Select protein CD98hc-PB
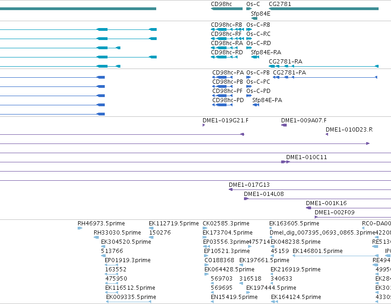391x304 pixels. (x=227, y=82)
